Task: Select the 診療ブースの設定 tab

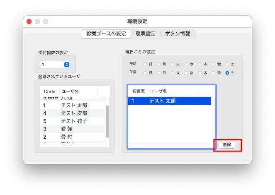Action: (x=106, y=34)
